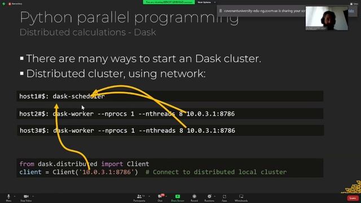The image size is (361, 203).
Task: Stop the camera with Stop Video
Action: pyautogui.click(x=26, y=197)
